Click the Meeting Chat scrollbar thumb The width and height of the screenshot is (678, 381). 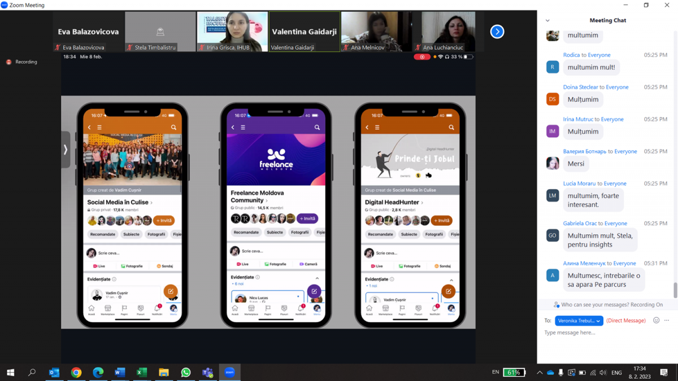tap(675, 290)
